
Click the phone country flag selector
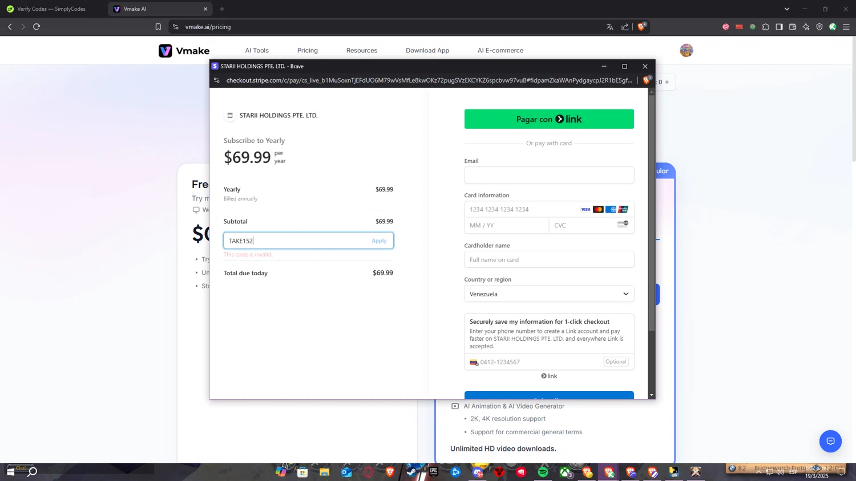[x=474, y=362]
